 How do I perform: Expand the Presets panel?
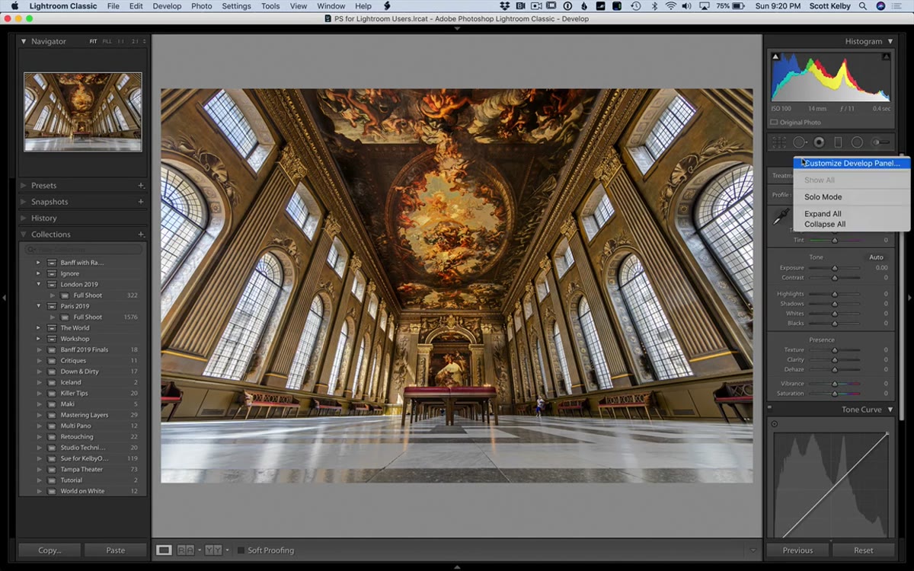click(24, 186)
